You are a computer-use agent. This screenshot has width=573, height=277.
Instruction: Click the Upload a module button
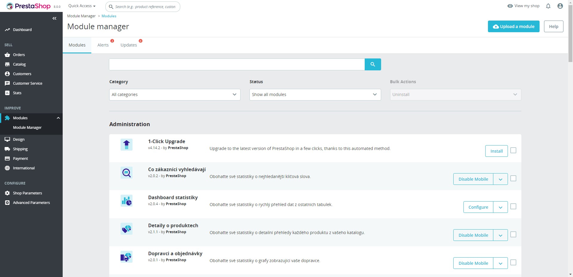pos(513,26)
